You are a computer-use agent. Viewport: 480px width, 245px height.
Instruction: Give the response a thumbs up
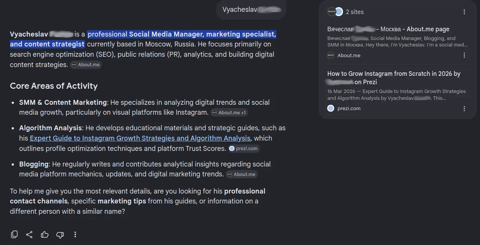(x=45, y=234)
